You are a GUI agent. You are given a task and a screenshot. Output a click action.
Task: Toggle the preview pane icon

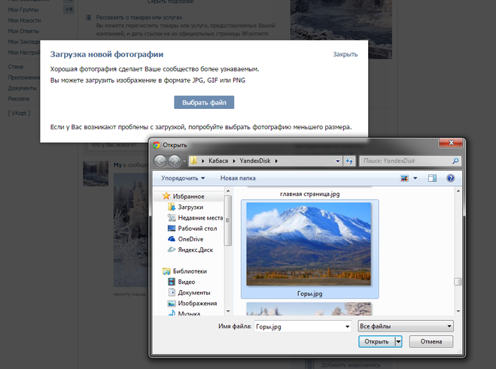[x=432, y=178]
